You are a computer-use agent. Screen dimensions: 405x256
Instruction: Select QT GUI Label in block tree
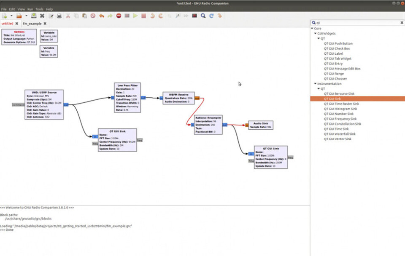tap(333, 53)
